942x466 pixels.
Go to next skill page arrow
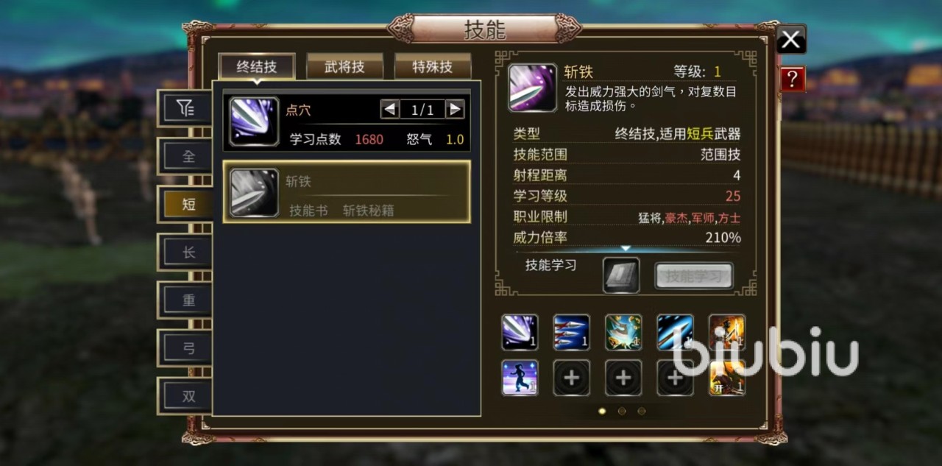[x=455, y=110]
